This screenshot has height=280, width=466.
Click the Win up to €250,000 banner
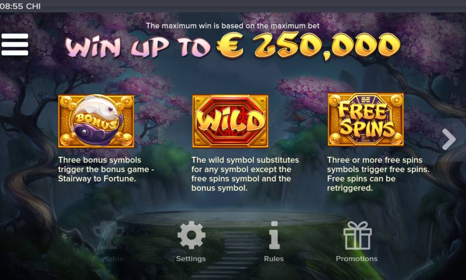point(233,46)
